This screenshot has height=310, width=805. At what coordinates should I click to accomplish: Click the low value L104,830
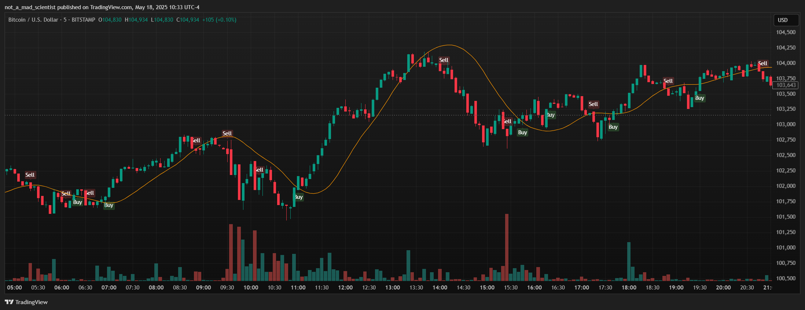(162, 20)
